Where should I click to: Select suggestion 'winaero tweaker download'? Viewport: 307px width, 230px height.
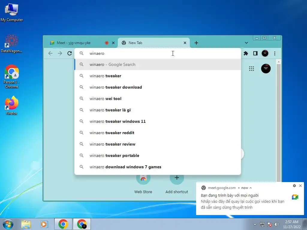(x=158, y=87)
